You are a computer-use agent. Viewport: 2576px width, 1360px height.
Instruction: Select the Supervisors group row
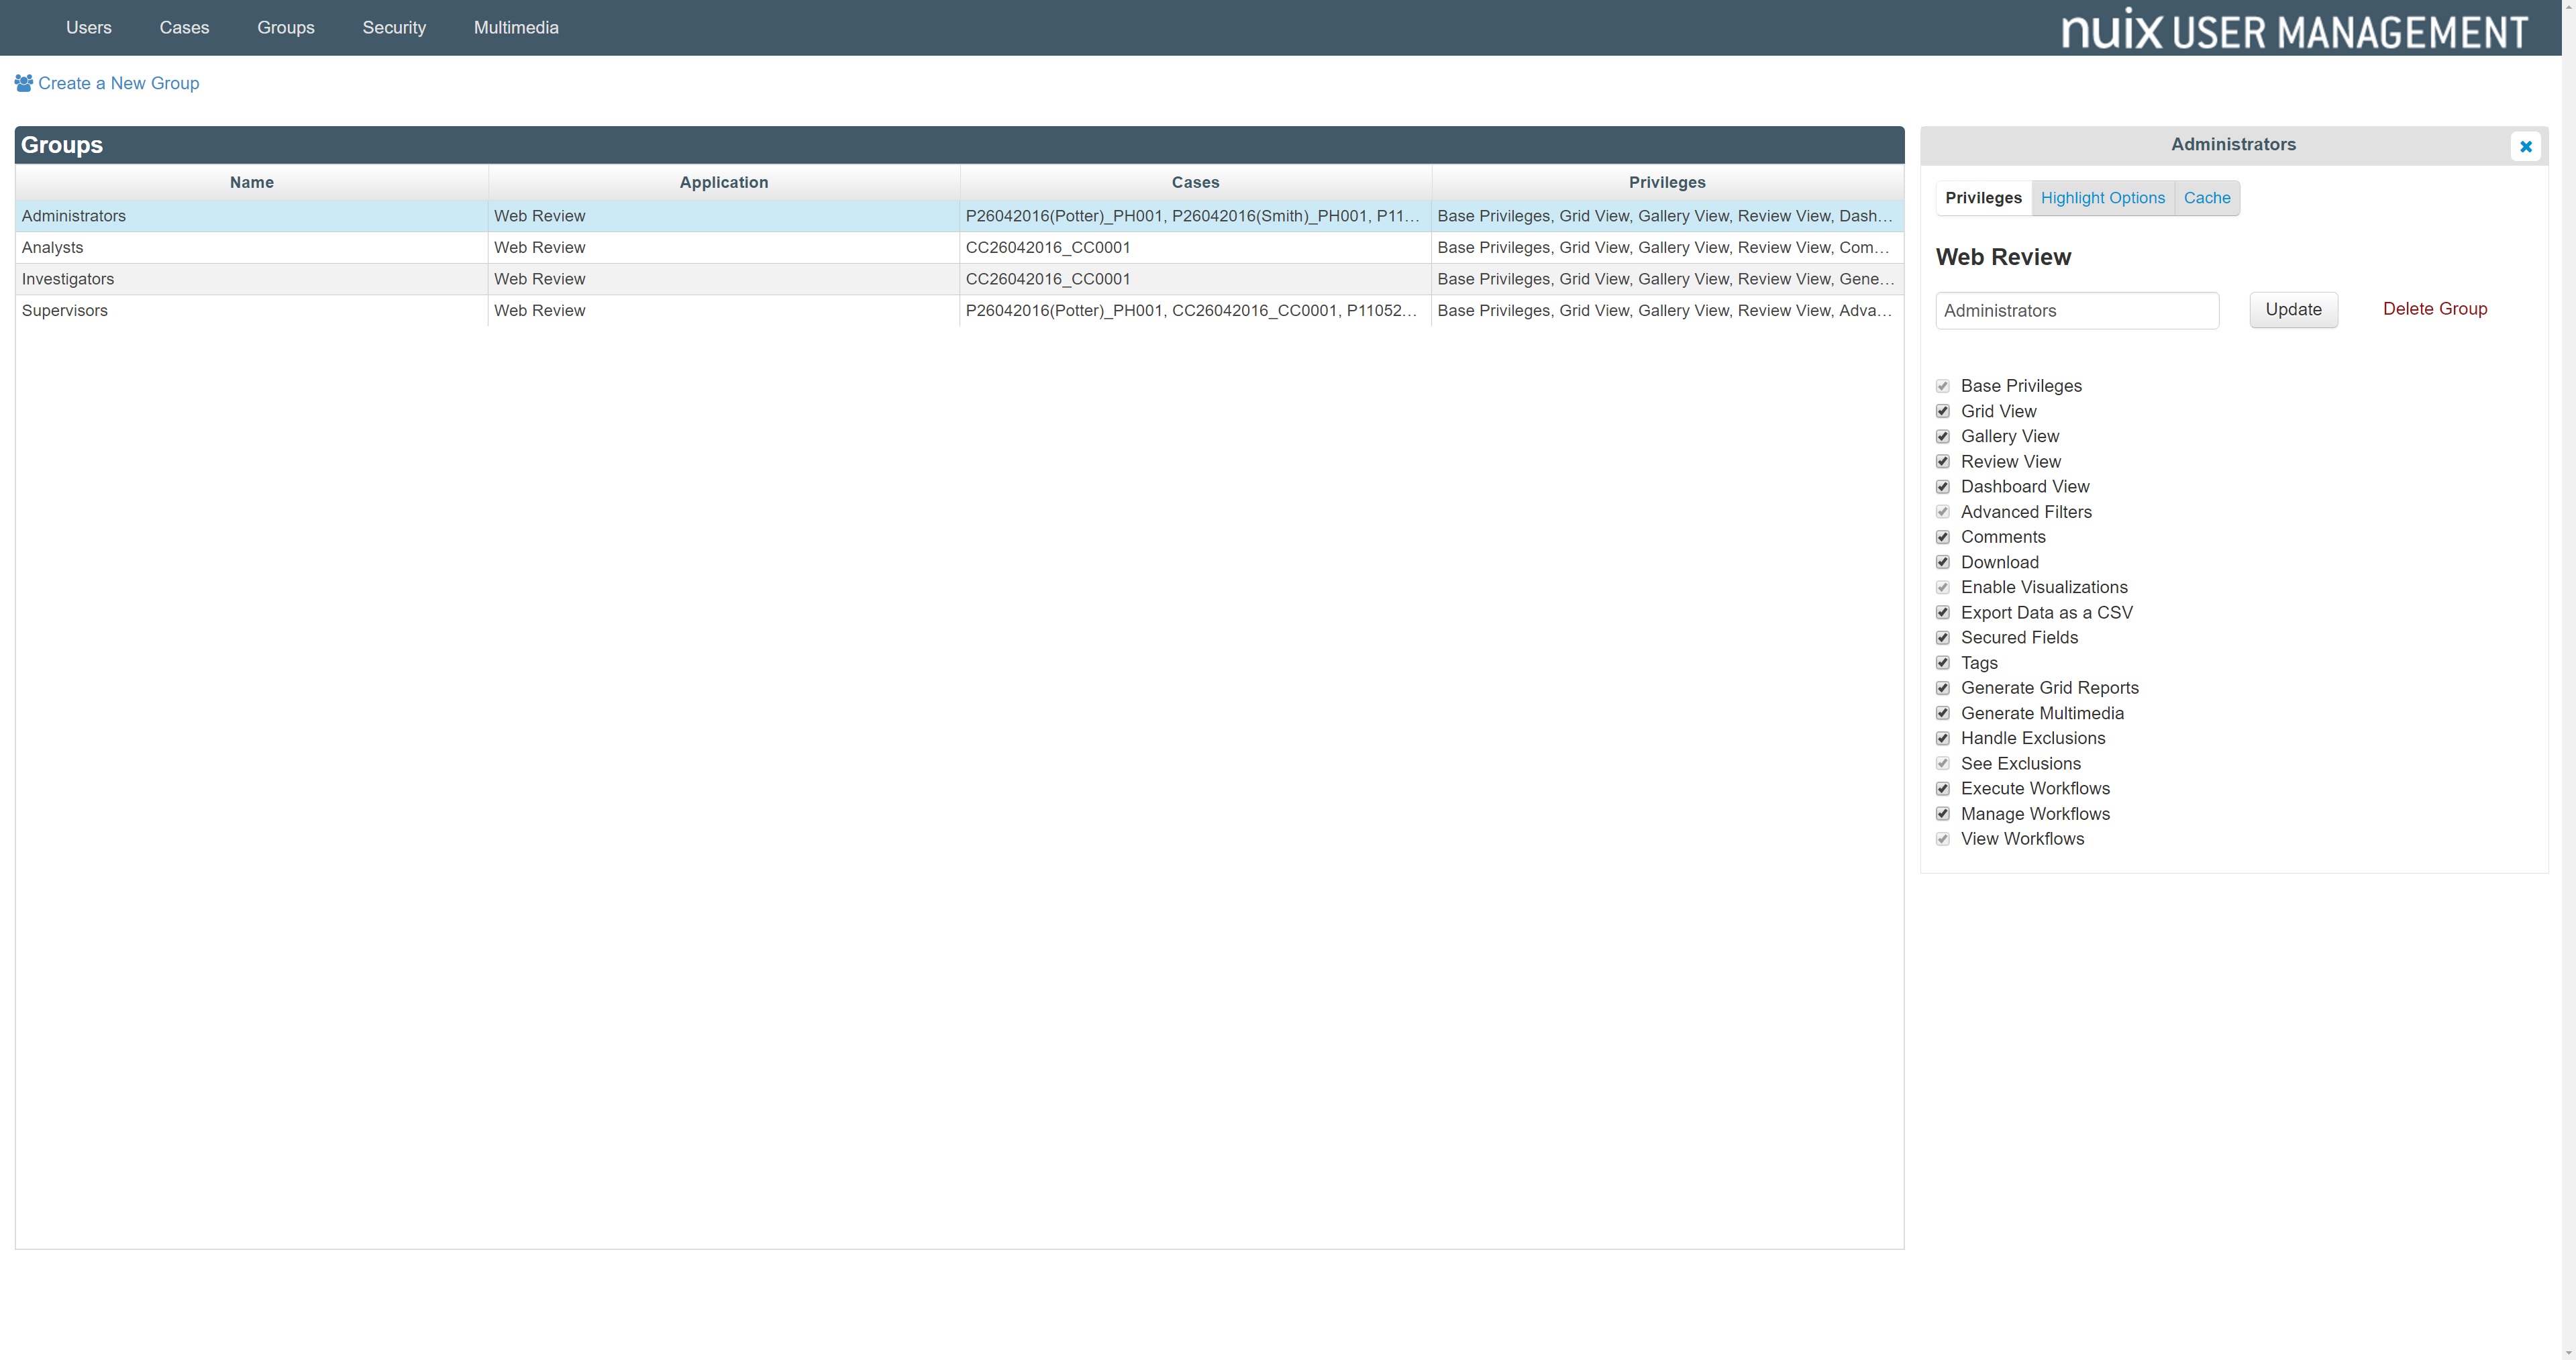click(x=960, y=311)
